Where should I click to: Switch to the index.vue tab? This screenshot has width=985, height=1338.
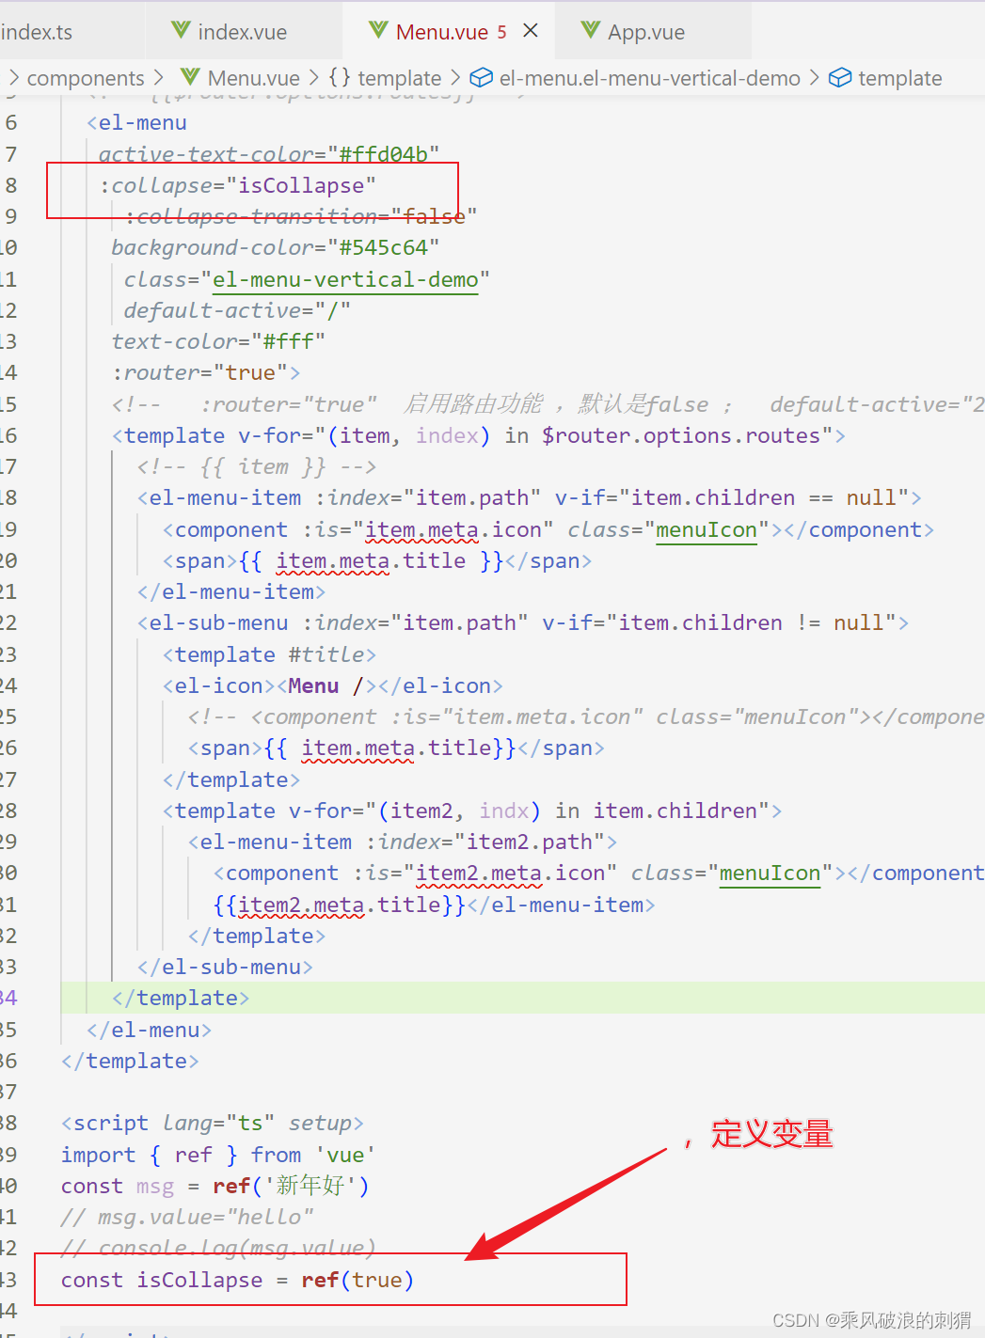(245, 32)
